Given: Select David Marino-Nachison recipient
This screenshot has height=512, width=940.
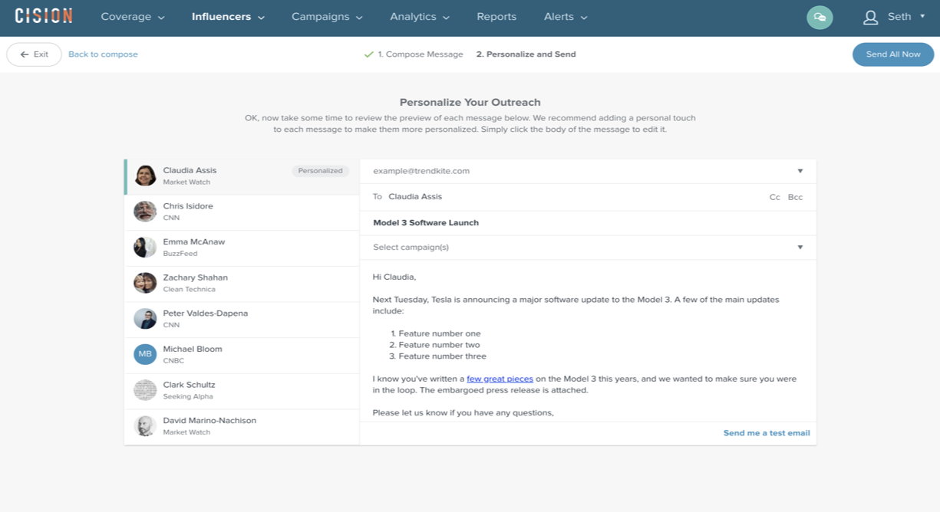Looking at the screenshot, I should click(x=242, y=426).
